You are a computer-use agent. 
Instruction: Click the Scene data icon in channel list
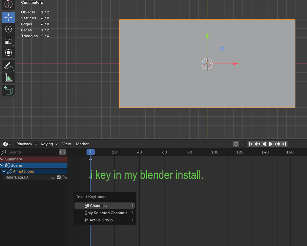pos(8,165)
